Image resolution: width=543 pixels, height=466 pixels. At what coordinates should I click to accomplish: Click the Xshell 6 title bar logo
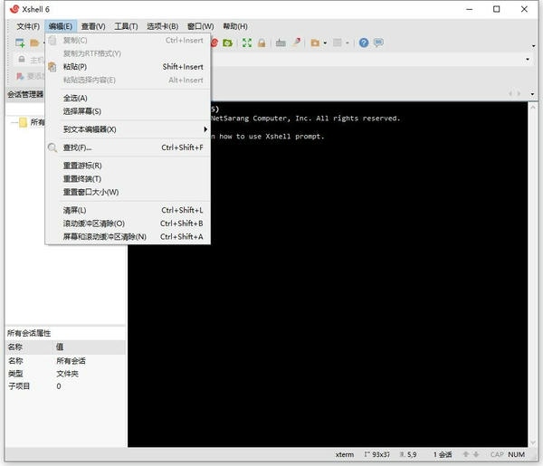(14, 9)
